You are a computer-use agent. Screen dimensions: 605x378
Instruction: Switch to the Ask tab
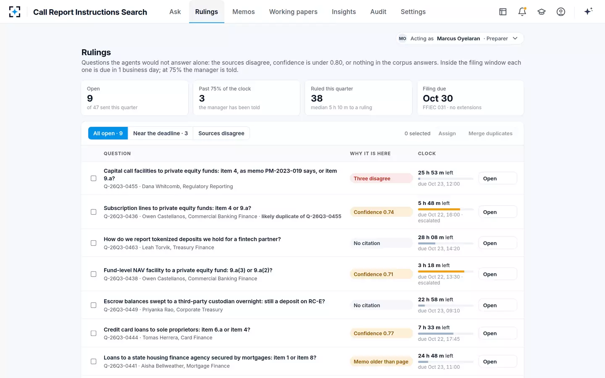(175, 12)
